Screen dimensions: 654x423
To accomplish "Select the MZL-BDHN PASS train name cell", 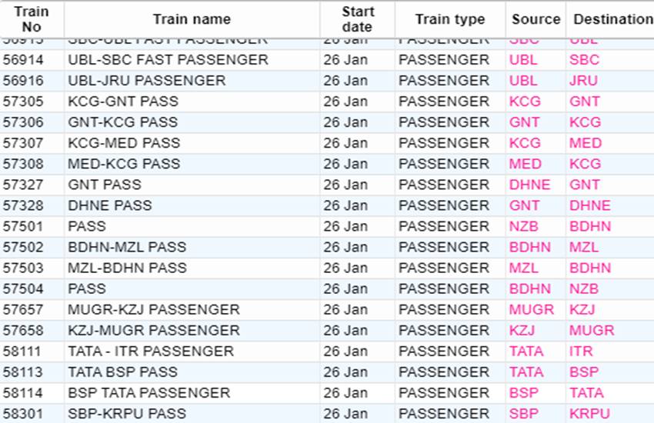I will tap(127, 268).
